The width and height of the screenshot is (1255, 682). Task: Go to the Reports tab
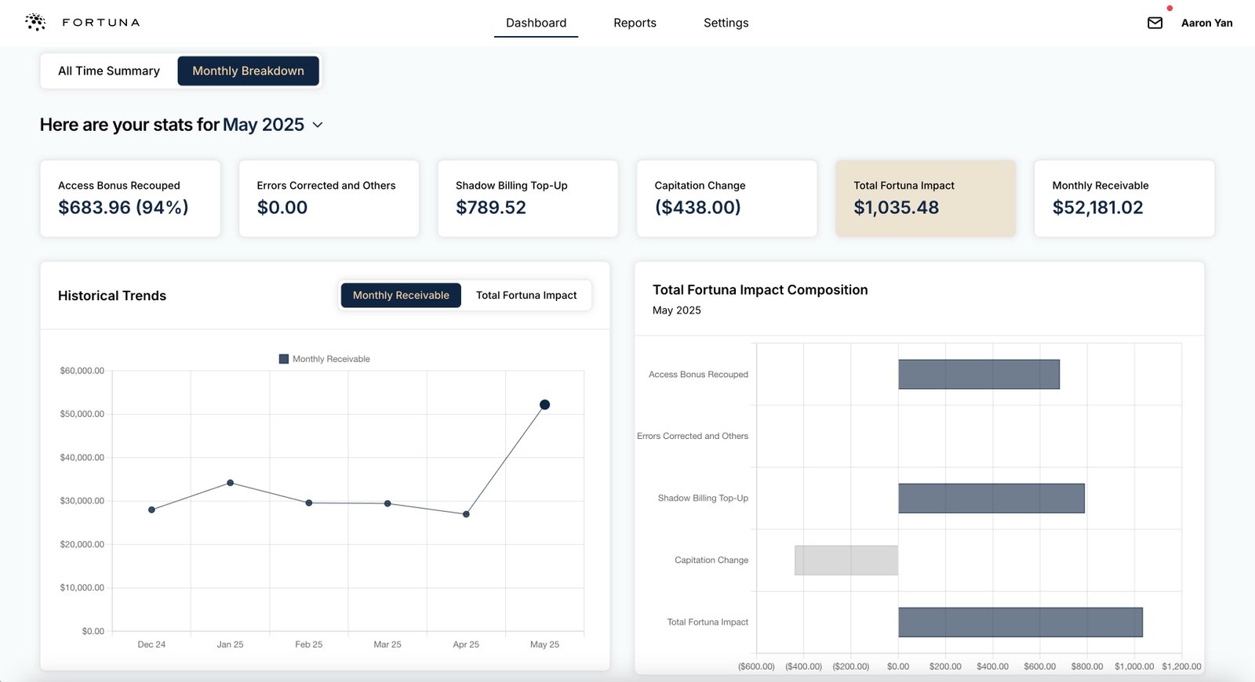click(x=635, y=23)
